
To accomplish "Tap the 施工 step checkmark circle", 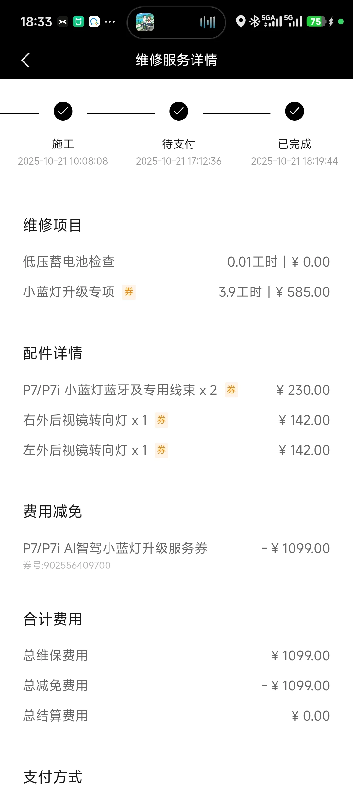I will coord(63,111).
